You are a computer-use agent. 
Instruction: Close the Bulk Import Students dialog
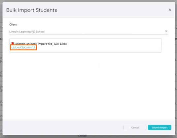(170, 10)
